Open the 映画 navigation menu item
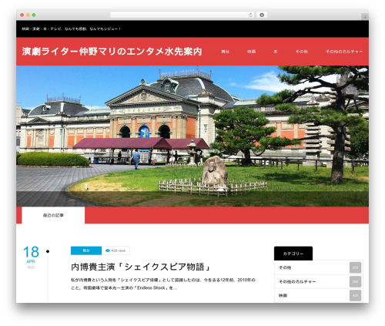This screenshot has width=385, height=326. click(x=251, y=52)
